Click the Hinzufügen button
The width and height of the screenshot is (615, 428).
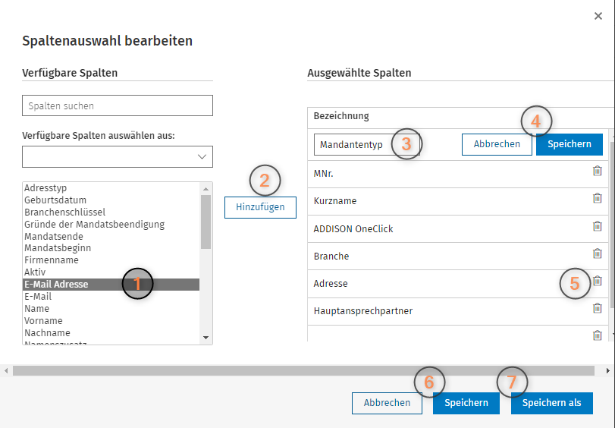pyautogui.click(x=260, y=207)
